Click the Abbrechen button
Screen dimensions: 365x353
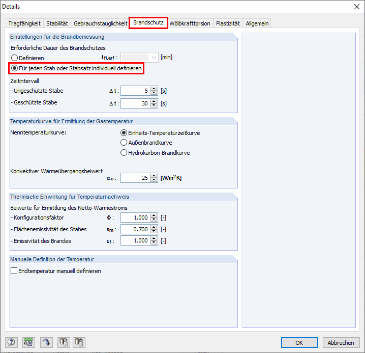point(341,342)
